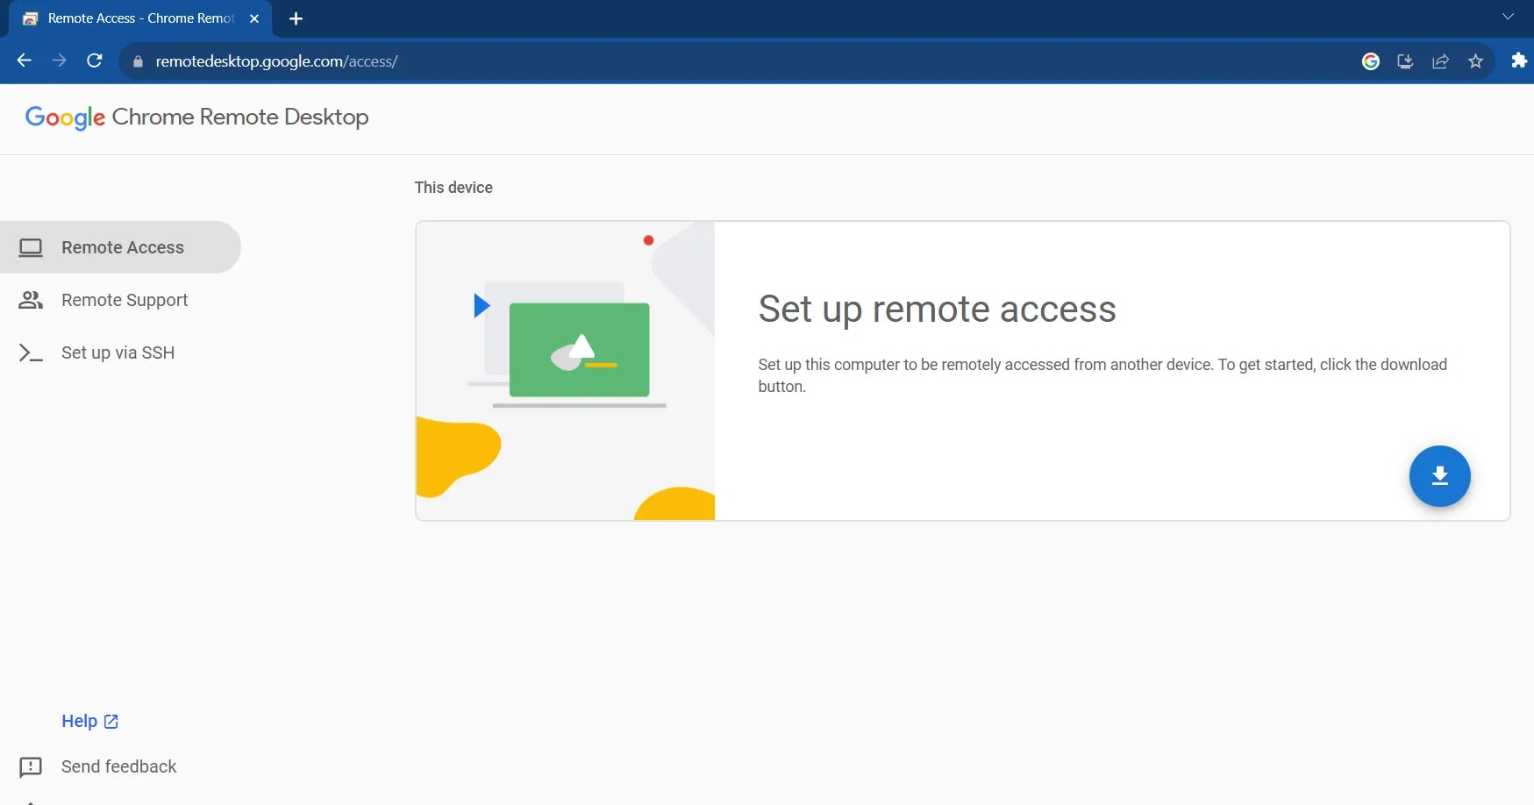Bookmark this page with the star
Viewport: 1534px width, 805px height.
(1475, 61)
